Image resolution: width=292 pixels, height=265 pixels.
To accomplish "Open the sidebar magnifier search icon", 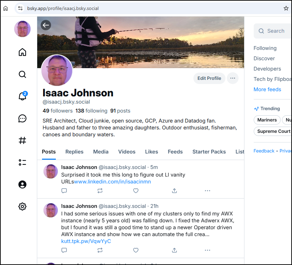I will (x=22, y=74).
